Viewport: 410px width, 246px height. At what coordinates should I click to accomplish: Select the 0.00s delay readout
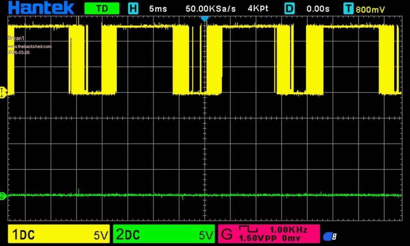click(x=318, y=8)
